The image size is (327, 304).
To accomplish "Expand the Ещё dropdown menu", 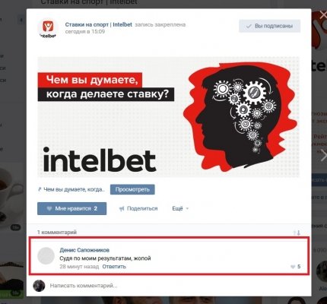I will tap(180, 208).
